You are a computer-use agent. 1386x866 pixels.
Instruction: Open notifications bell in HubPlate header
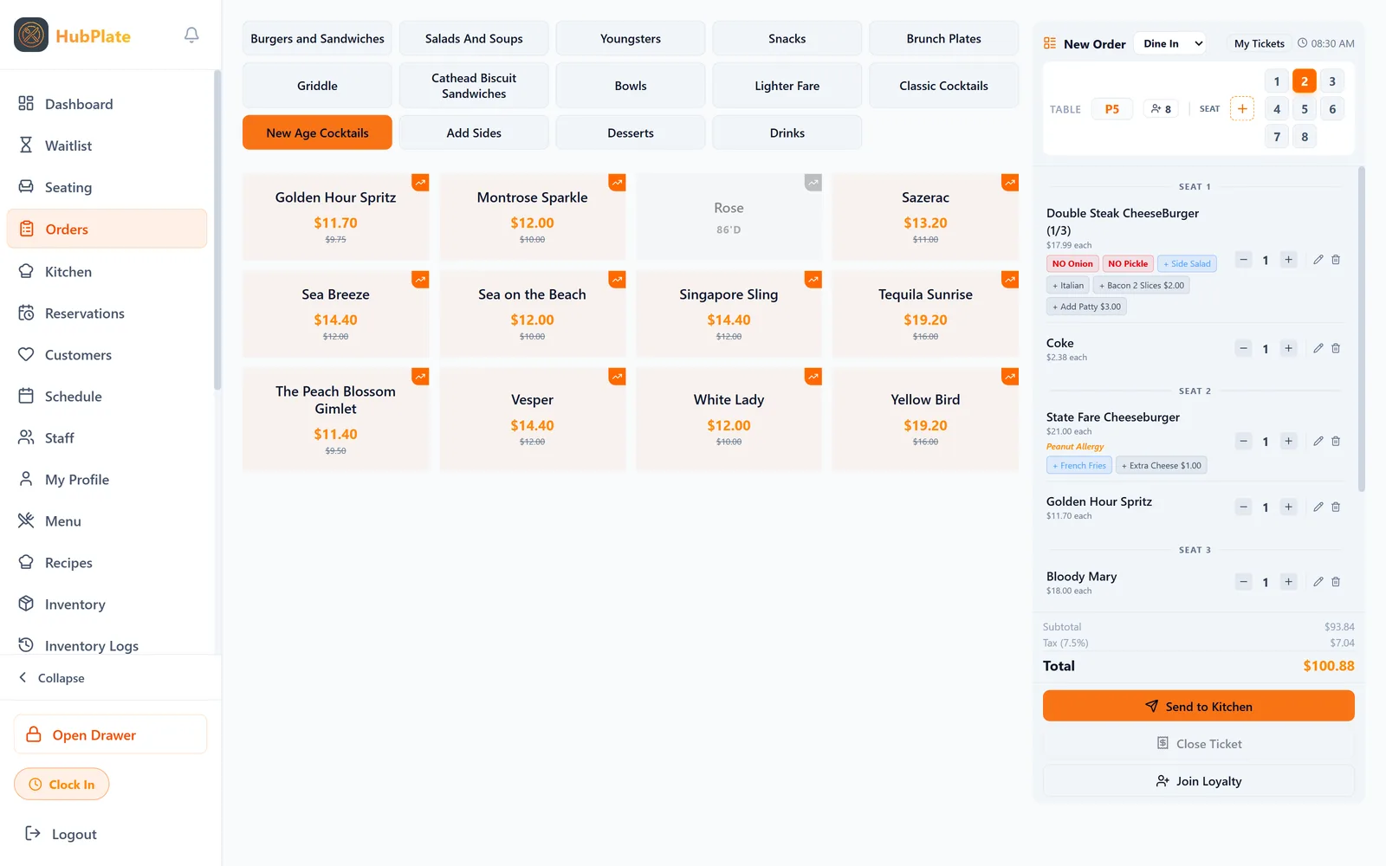pos(191,35)
